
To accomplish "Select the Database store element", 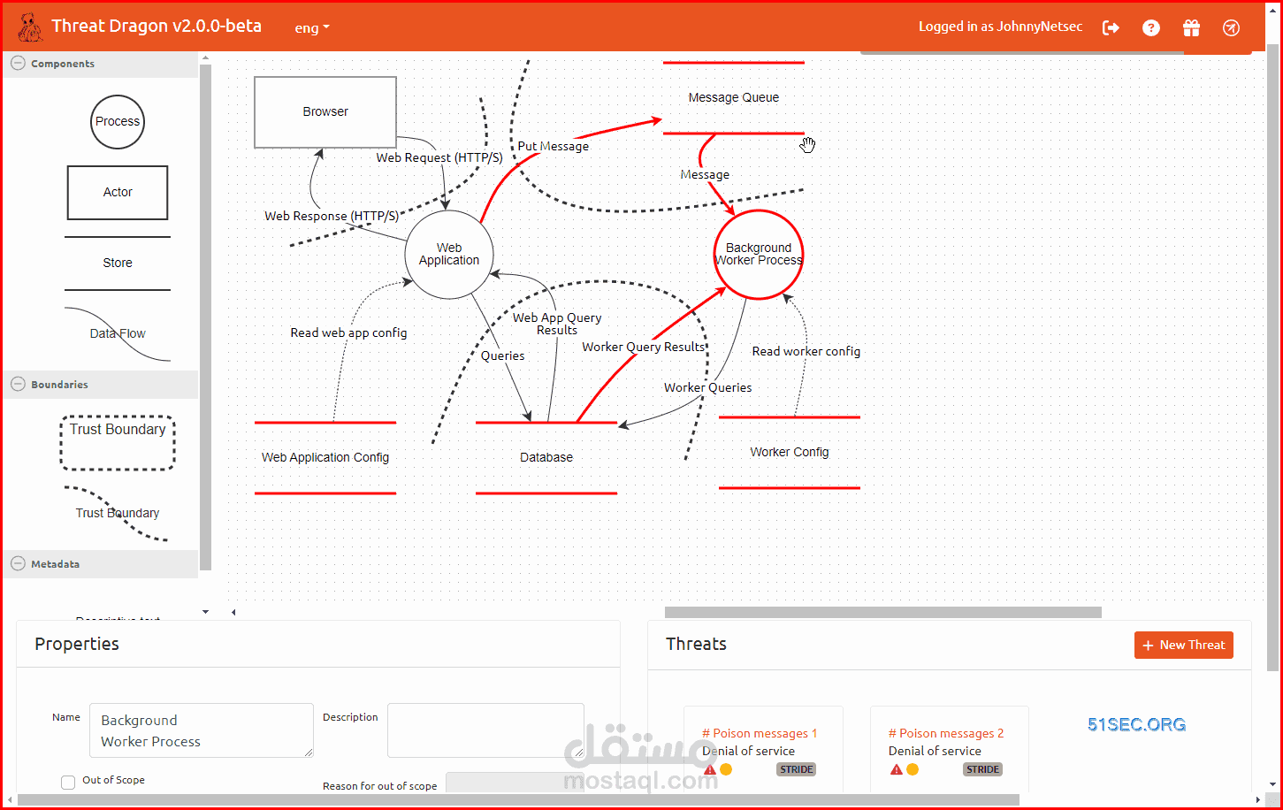I will coord(546,458).
